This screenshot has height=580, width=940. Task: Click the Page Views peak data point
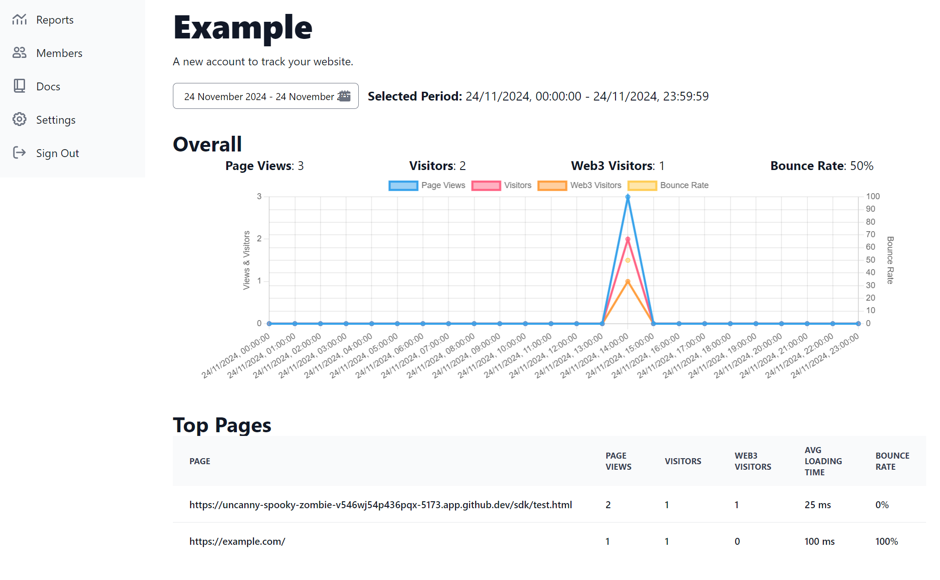click(628, 197)
